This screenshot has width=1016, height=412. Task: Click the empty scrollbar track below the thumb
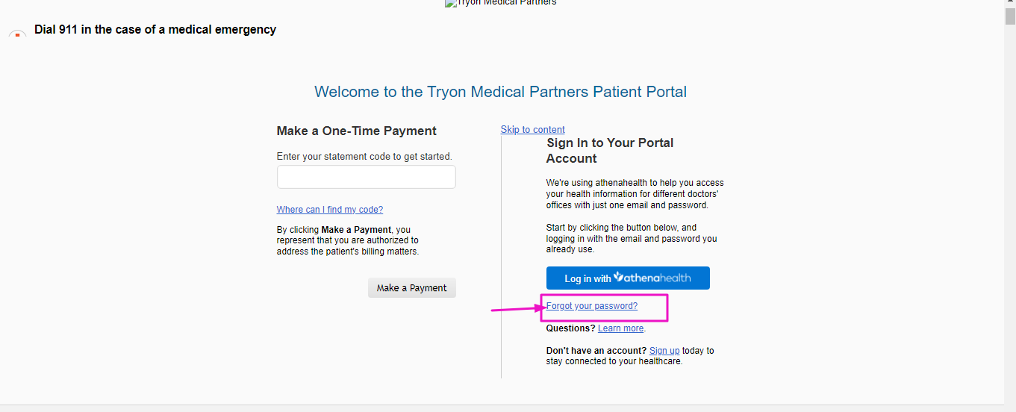click(1009, 216)
